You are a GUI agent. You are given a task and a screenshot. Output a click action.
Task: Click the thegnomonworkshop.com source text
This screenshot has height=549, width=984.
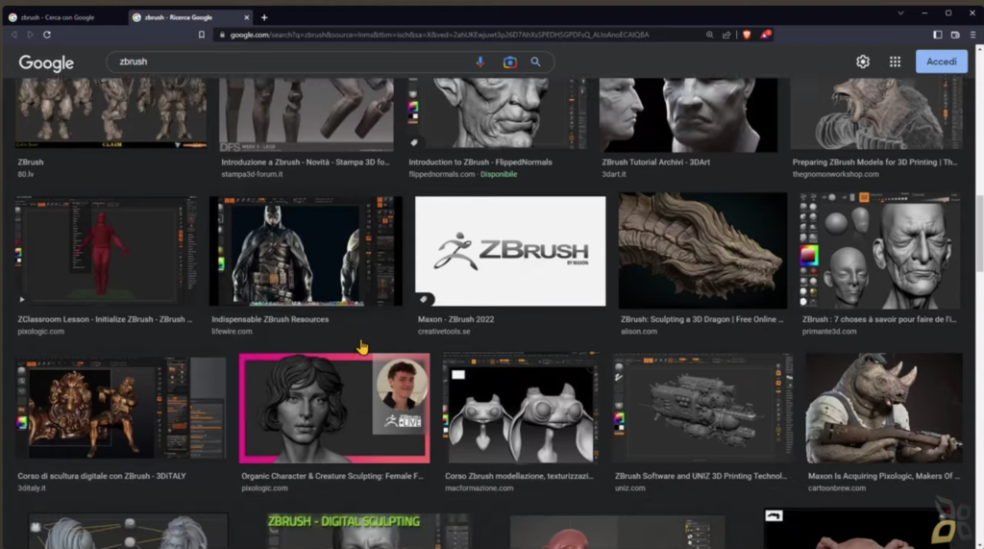(x=835, y=174)
